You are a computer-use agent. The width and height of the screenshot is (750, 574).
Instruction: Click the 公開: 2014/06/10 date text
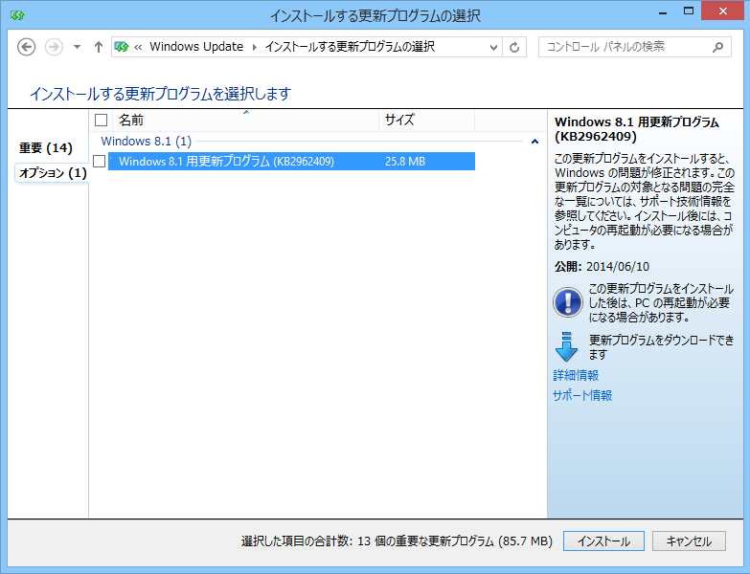click(x=602, y=267)
